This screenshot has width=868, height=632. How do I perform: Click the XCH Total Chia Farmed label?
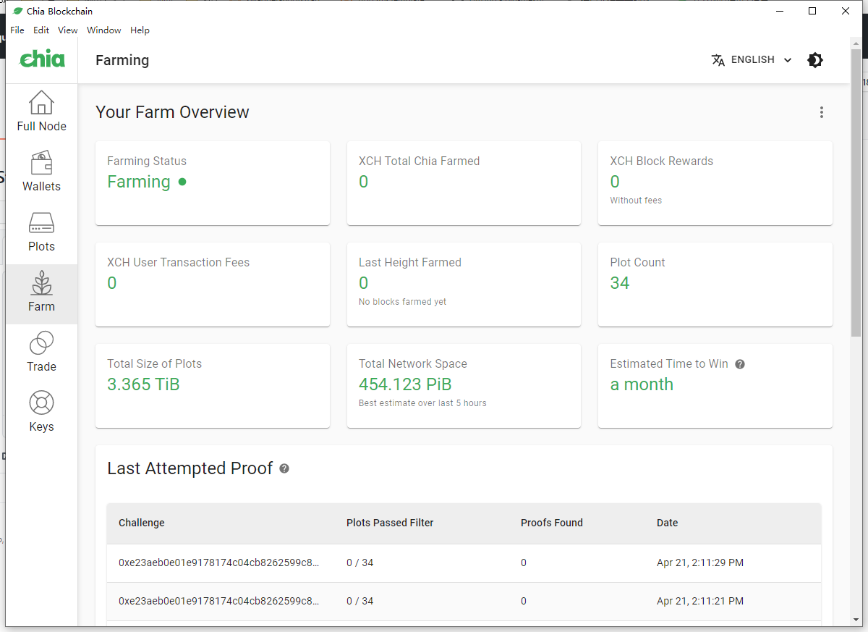pyautogui.click(x=419, y=161)
